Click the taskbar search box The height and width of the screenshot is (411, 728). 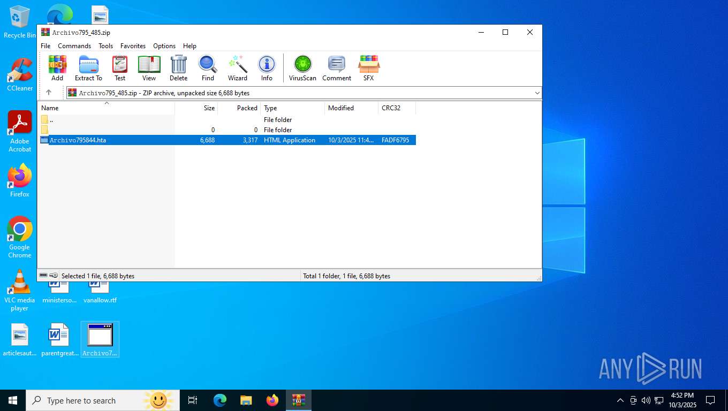(x=102, y=400)
